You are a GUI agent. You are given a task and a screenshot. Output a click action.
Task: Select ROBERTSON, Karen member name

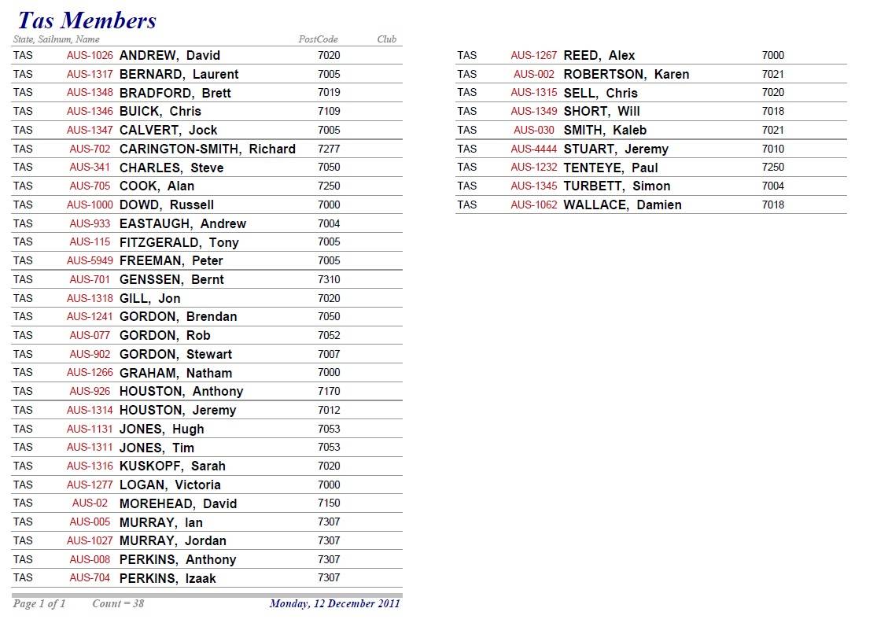(626, 75)
